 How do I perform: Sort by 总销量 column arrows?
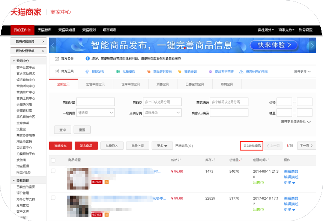click(240, 160)
